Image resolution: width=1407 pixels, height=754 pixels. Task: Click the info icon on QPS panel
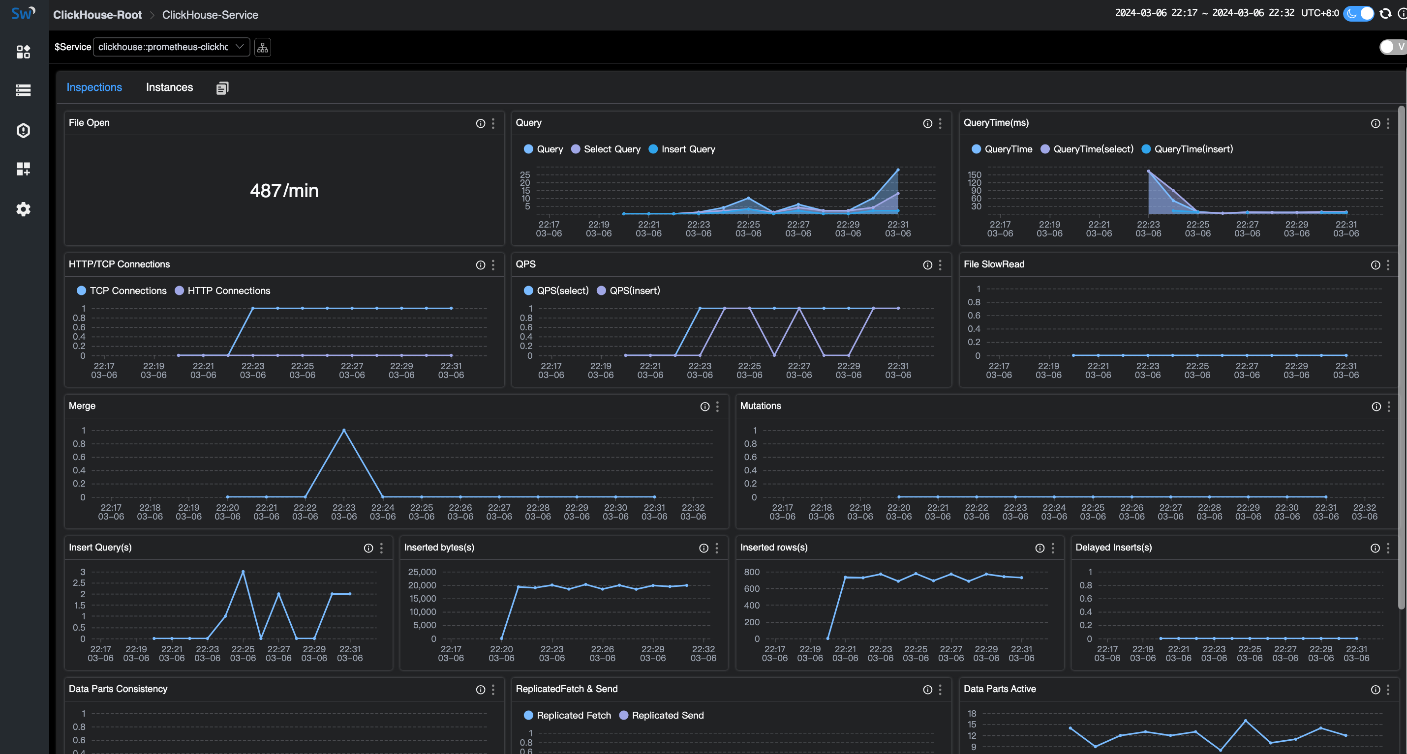coord(928,264)
